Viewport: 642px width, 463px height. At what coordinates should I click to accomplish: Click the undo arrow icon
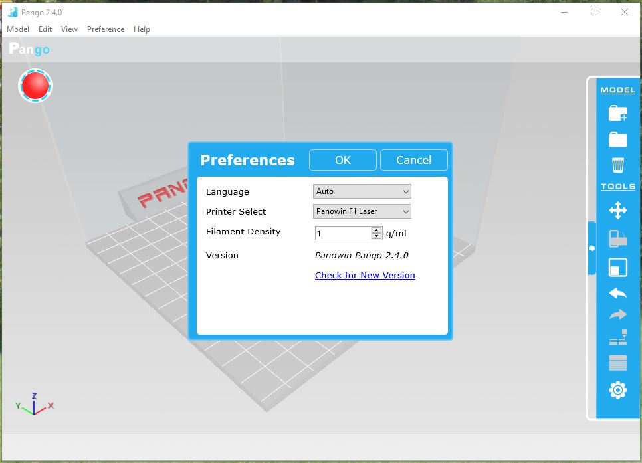618,293
